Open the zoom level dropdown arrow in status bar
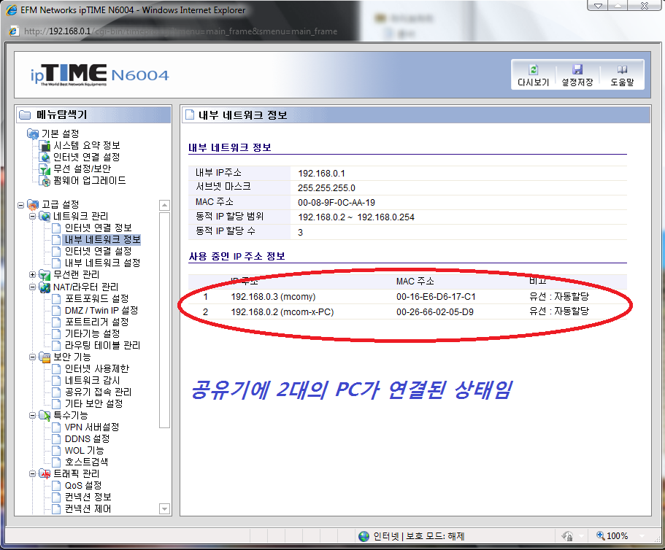The image size is (665, 550). pos(642,536)
